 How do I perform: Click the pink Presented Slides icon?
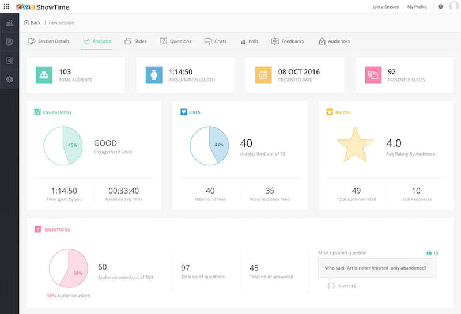coord(373,75)
